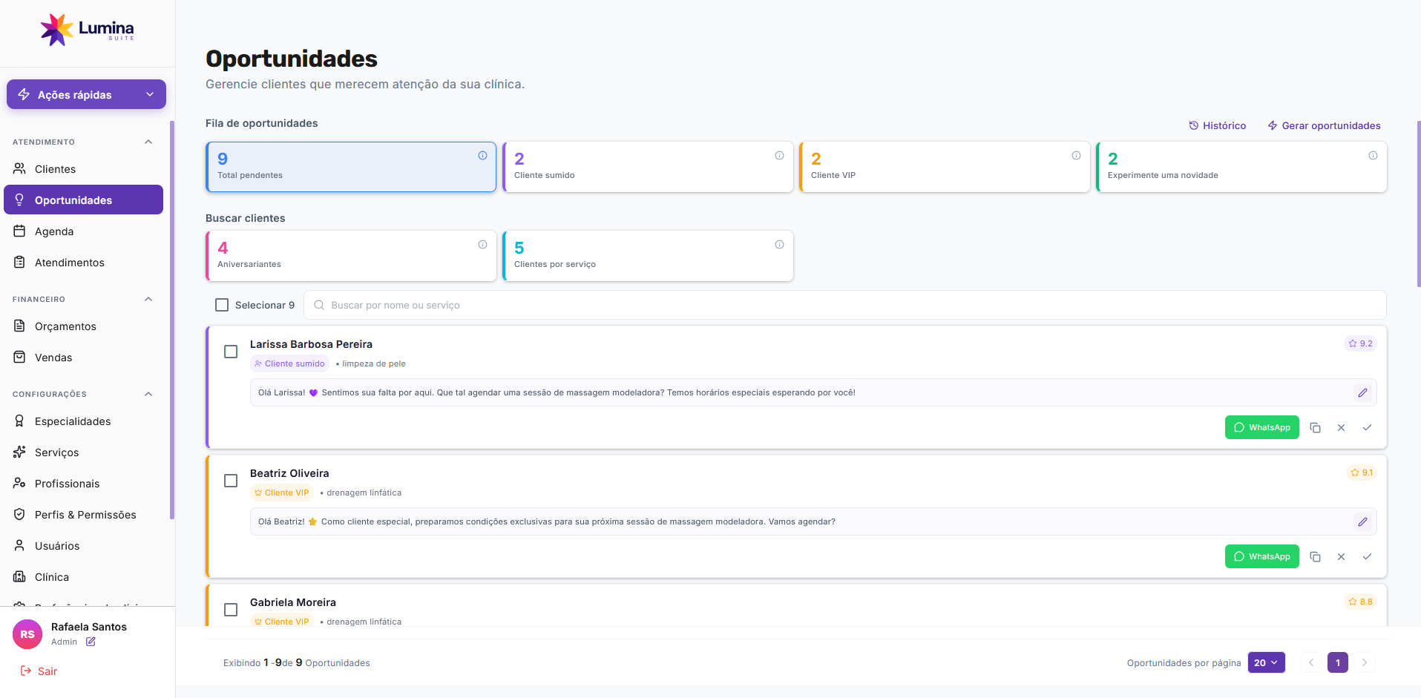Dismiss Larissa Barbosa Pereira opportunity
The image size is (1421, 698).
[1341, 427]
